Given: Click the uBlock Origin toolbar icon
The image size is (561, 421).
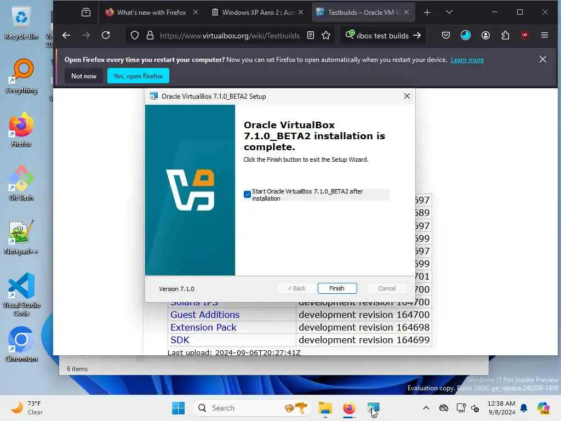Looking at the screenshot, I should click(524, 36).
